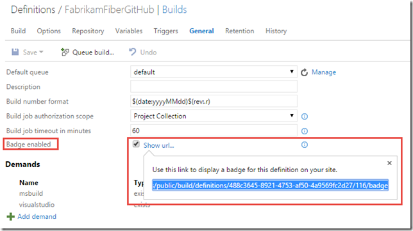Click the Build number format label
The height and width of the screenshot is (231, 413).
pos(37,102)
